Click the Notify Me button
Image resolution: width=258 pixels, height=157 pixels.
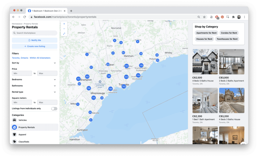tap(35, 40)
